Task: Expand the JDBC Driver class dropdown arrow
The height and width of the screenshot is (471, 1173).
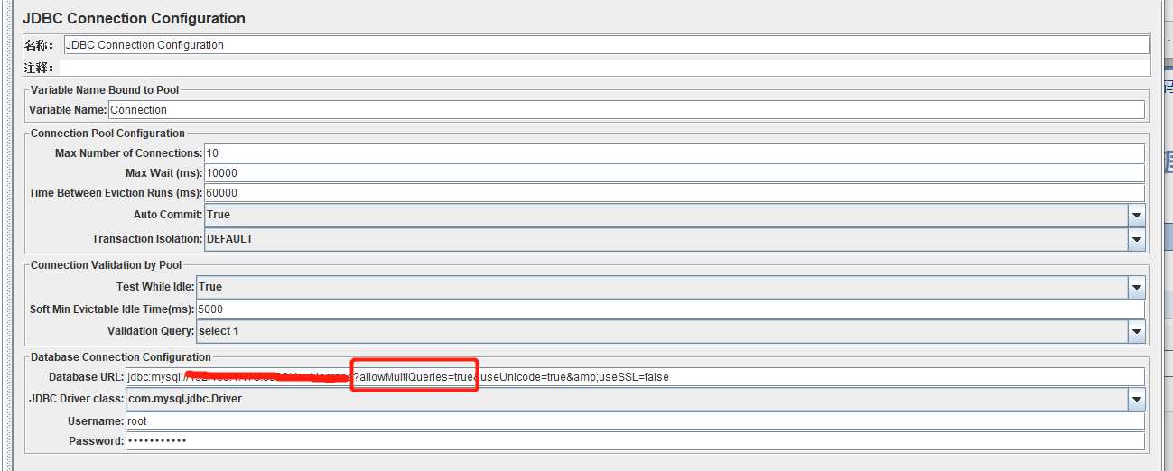Action: pyautogui.click(x=1136, y=398)
